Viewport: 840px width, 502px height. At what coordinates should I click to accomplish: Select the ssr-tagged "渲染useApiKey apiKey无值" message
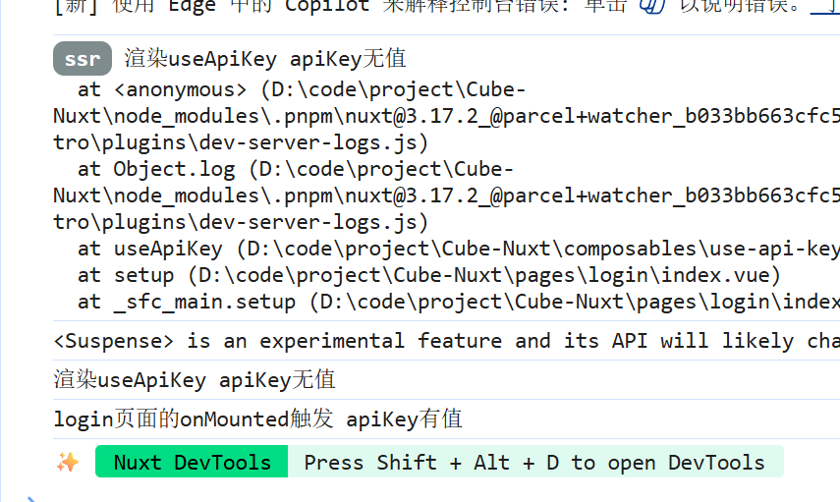265,59
